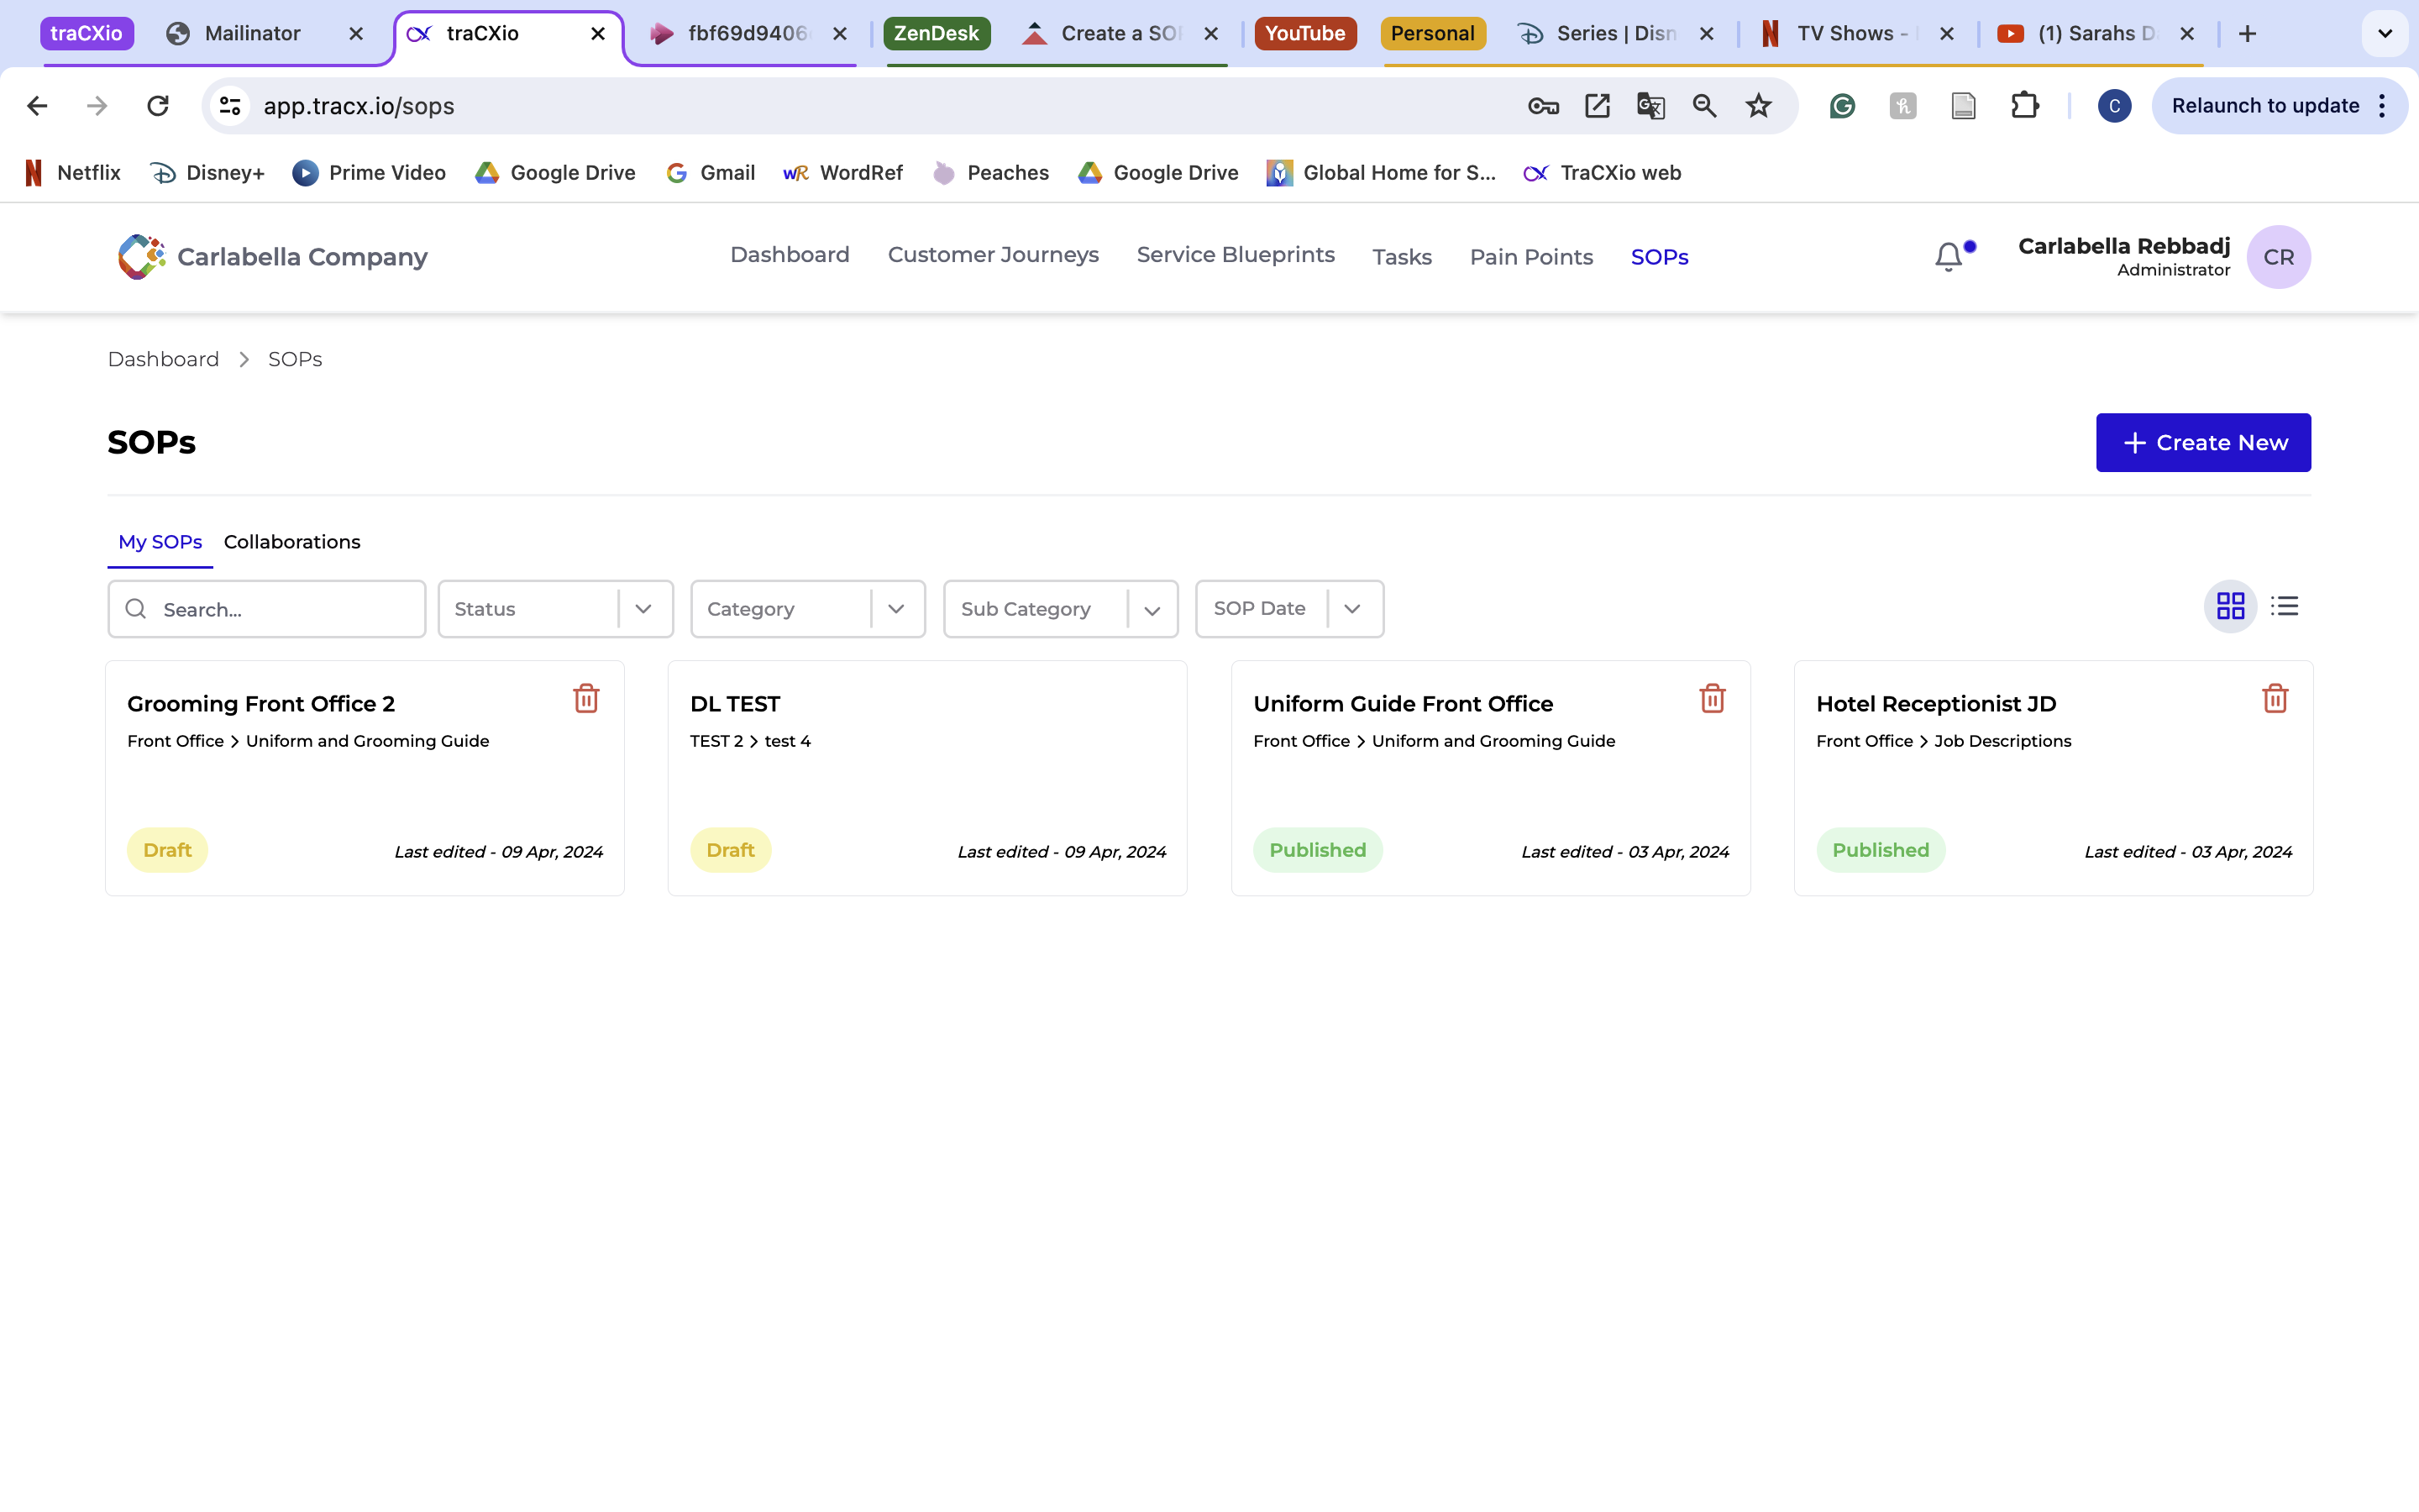This screenshot has height=1512, width=2419.
Task: Delete the Uniform Guide Front Office SOP
Action: [1713, 699]
